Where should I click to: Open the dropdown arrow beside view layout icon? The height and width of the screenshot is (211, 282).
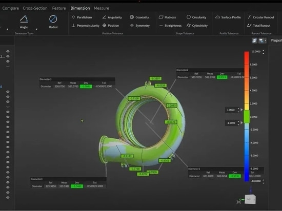(x=266, y=41)
